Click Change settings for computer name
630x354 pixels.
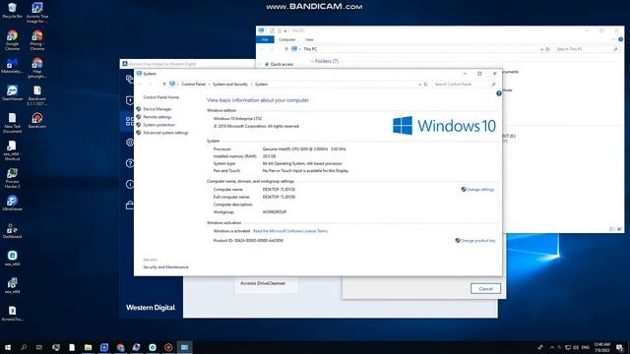pyautogui.click(x=479, y=190)
